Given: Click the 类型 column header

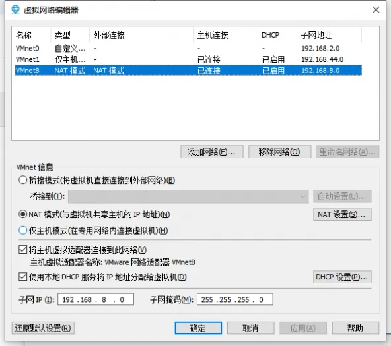Looking at the screenshot, I should (70, 35).
